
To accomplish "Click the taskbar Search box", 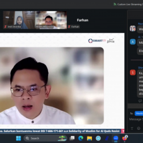I will (x=45, y=138).
